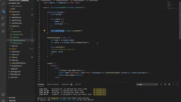Create a new terminal with plus icon
The height and width of the screenshot is (102, 181).
pos(161,84)
